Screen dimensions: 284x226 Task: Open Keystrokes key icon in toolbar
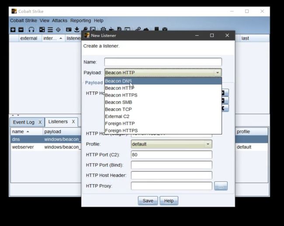[85, 29]
